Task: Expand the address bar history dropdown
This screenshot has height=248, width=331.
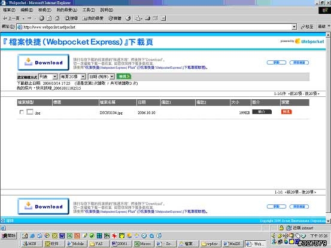Action: click(294, 27)
